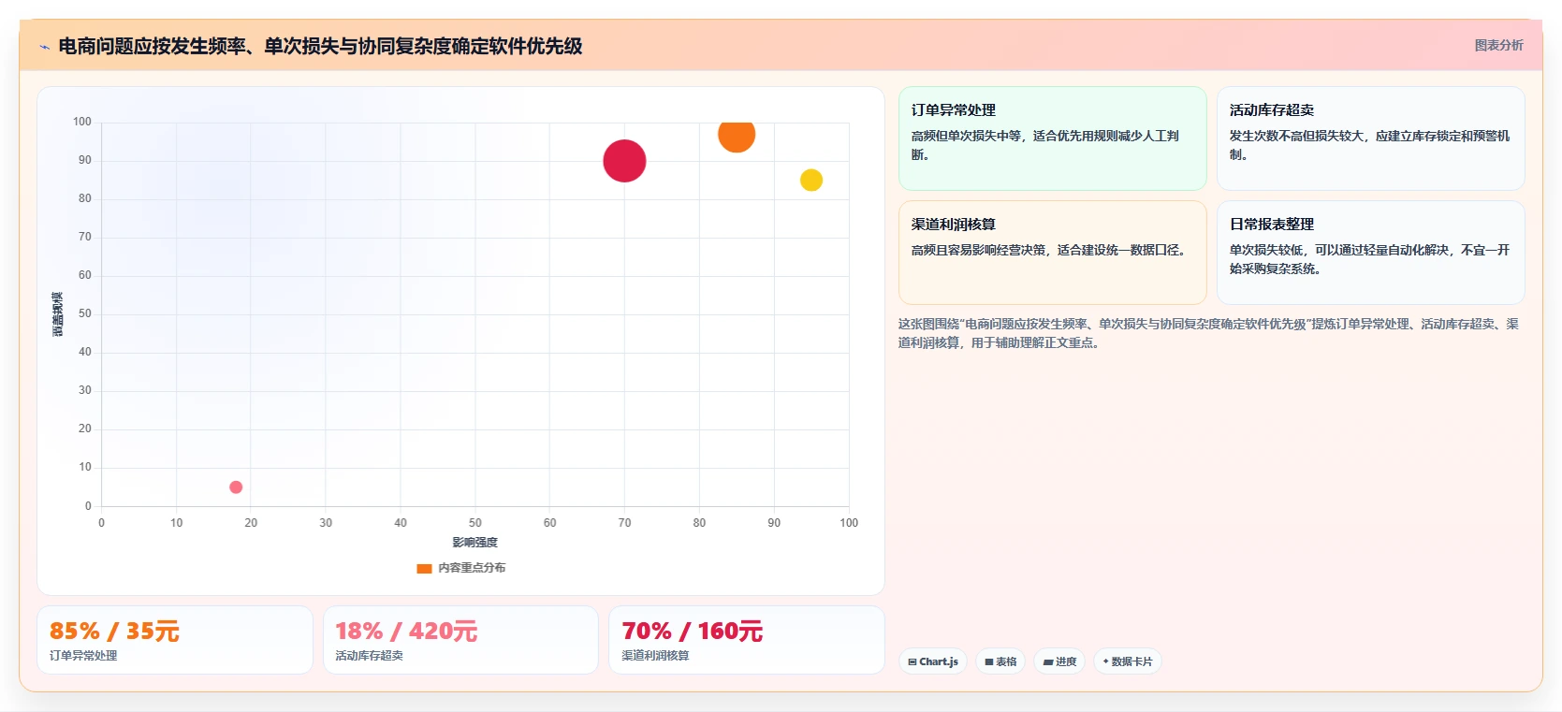This screenshot has width=1562, height=712.
Task: Toggle the 内容重点分布 orange legend swatch
Action: tap(424, 568)
